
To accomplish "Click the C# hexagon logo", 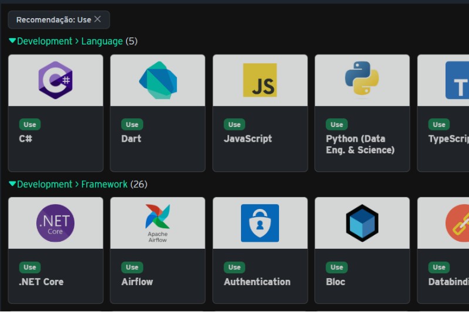I will [x=55, y=80].
